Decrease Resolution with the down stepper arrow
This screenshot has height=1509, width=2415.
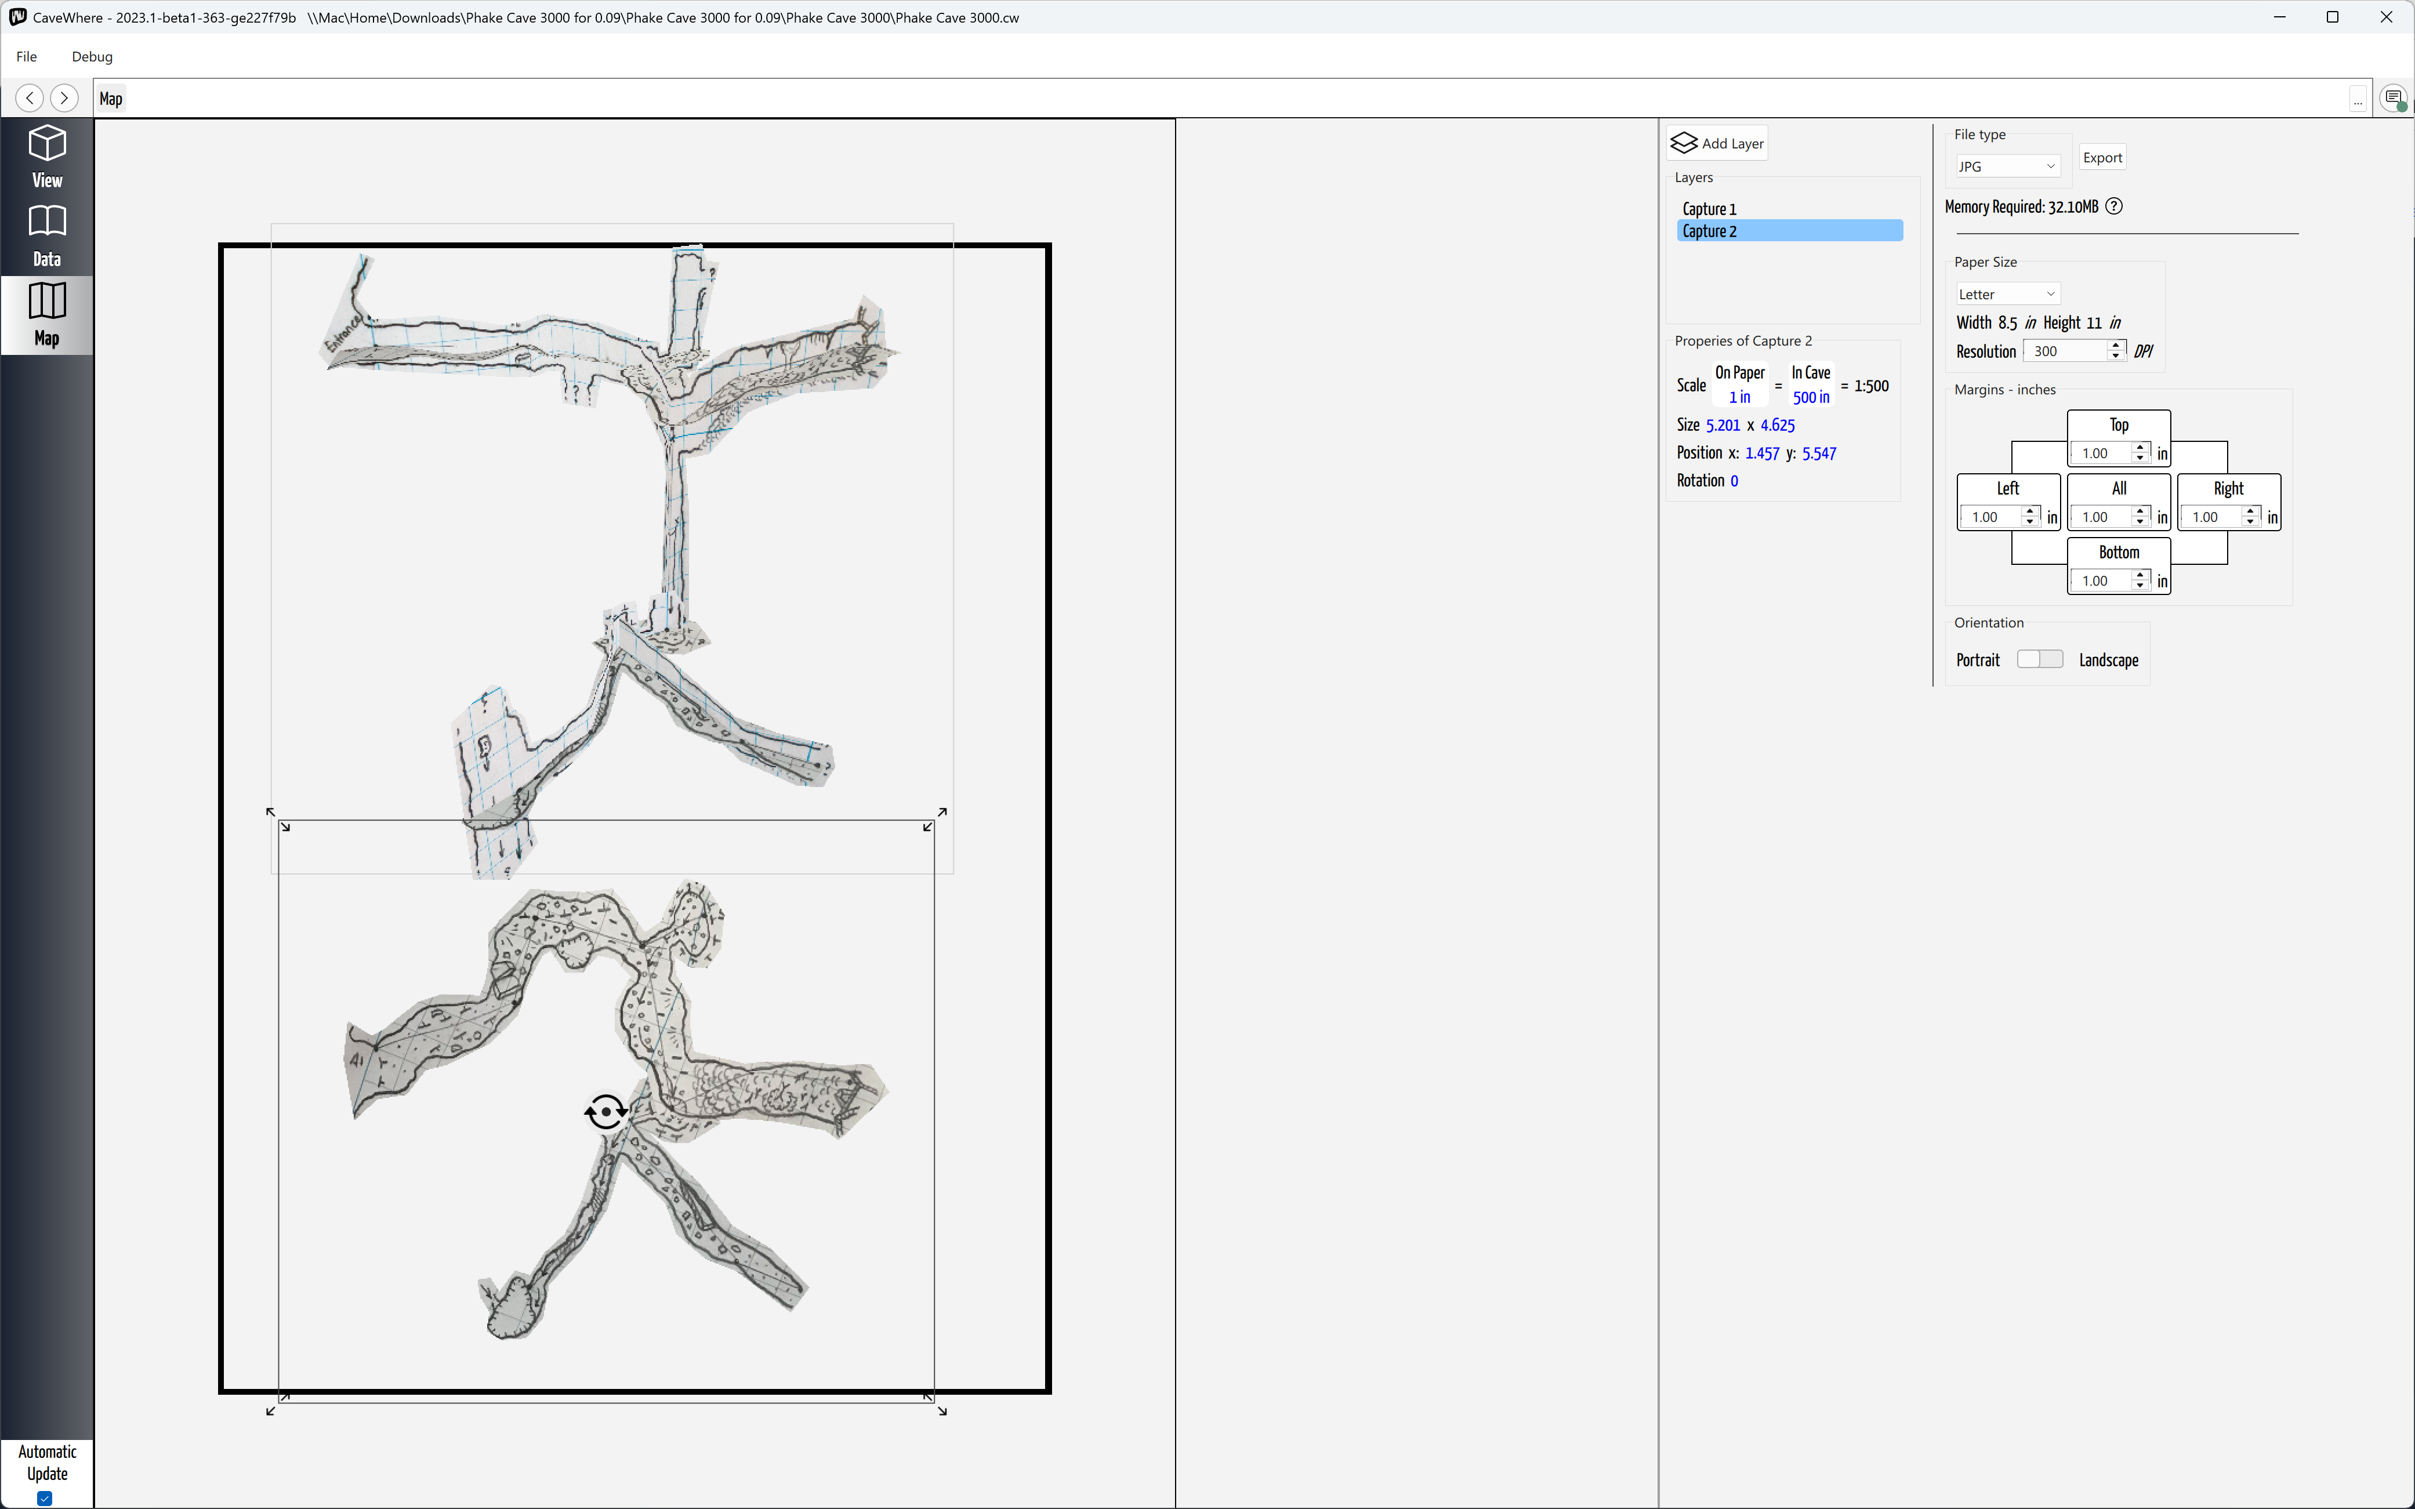coord(2116,356)
